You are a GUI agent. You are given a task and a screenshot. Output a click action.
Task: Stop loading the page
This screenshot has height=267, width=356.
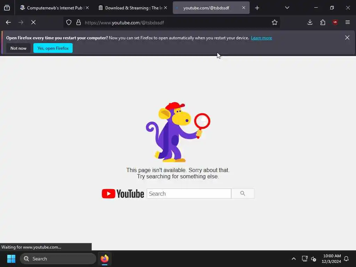(x=33, y=22)
